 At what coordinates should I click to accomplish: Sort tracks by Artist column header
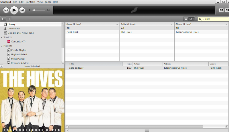[148, 64]
